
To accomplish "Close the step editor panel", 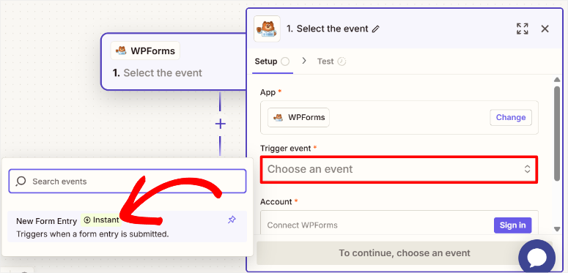I will [x=545, y=29].
